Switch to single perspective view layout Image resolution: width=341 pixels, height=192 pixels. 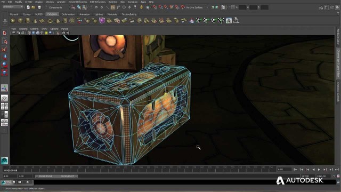tap(5, 98)
